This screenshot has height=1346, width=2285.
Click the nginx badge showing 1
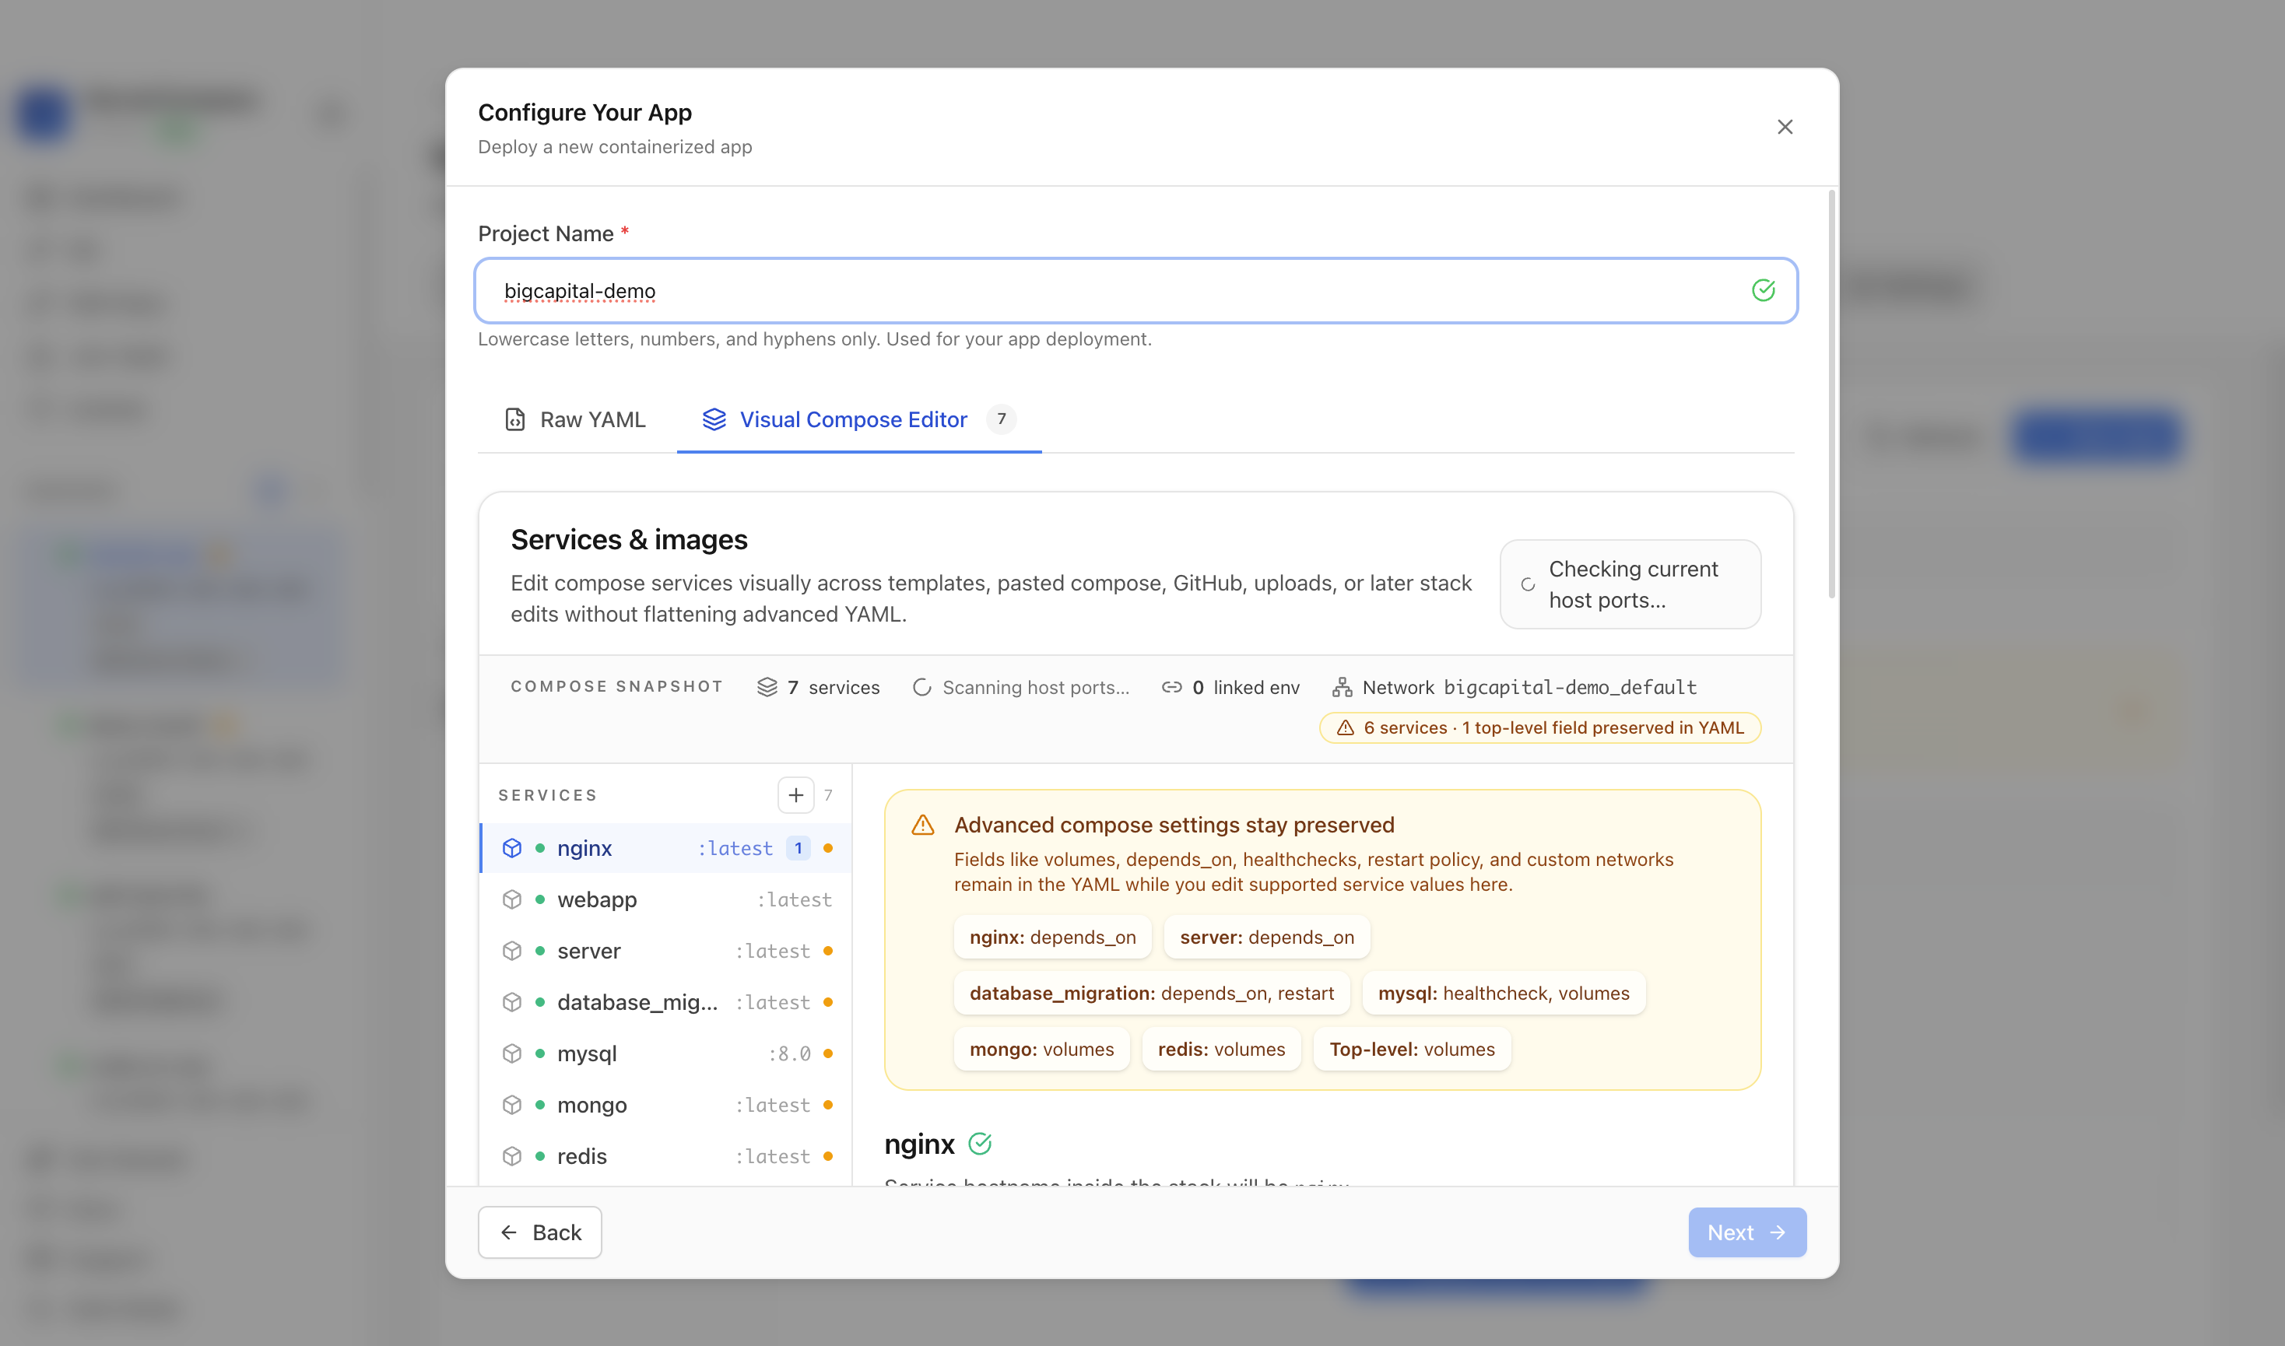pos(798,848)
